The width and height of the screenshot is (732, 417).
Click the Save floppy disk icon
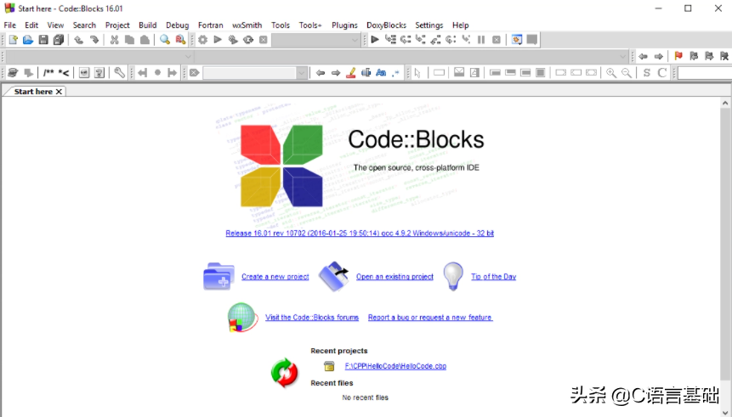tap(43, 40)
